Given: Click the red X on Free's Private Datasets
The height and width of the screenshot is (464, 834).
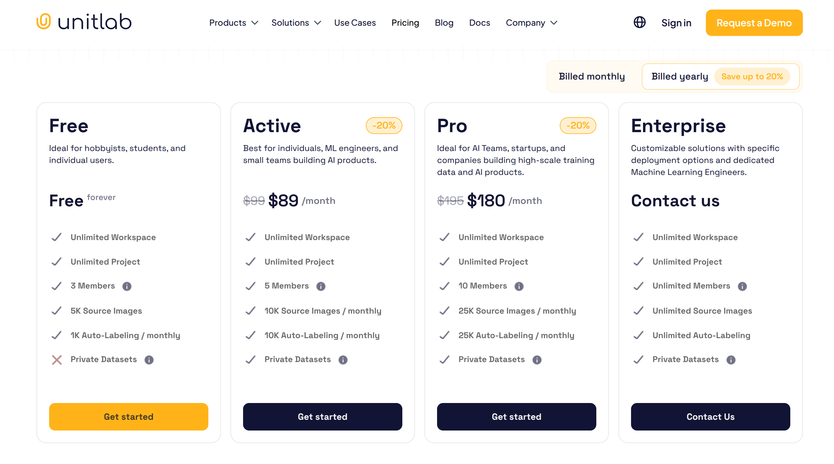Looking at the screenshot, I should click(x=56, y=360).
